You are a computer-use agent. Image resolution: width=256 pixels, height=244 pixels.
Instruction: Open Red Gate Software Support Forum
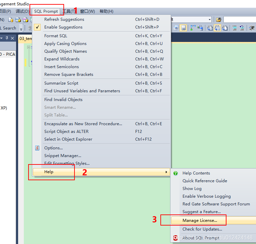(216, 204)
